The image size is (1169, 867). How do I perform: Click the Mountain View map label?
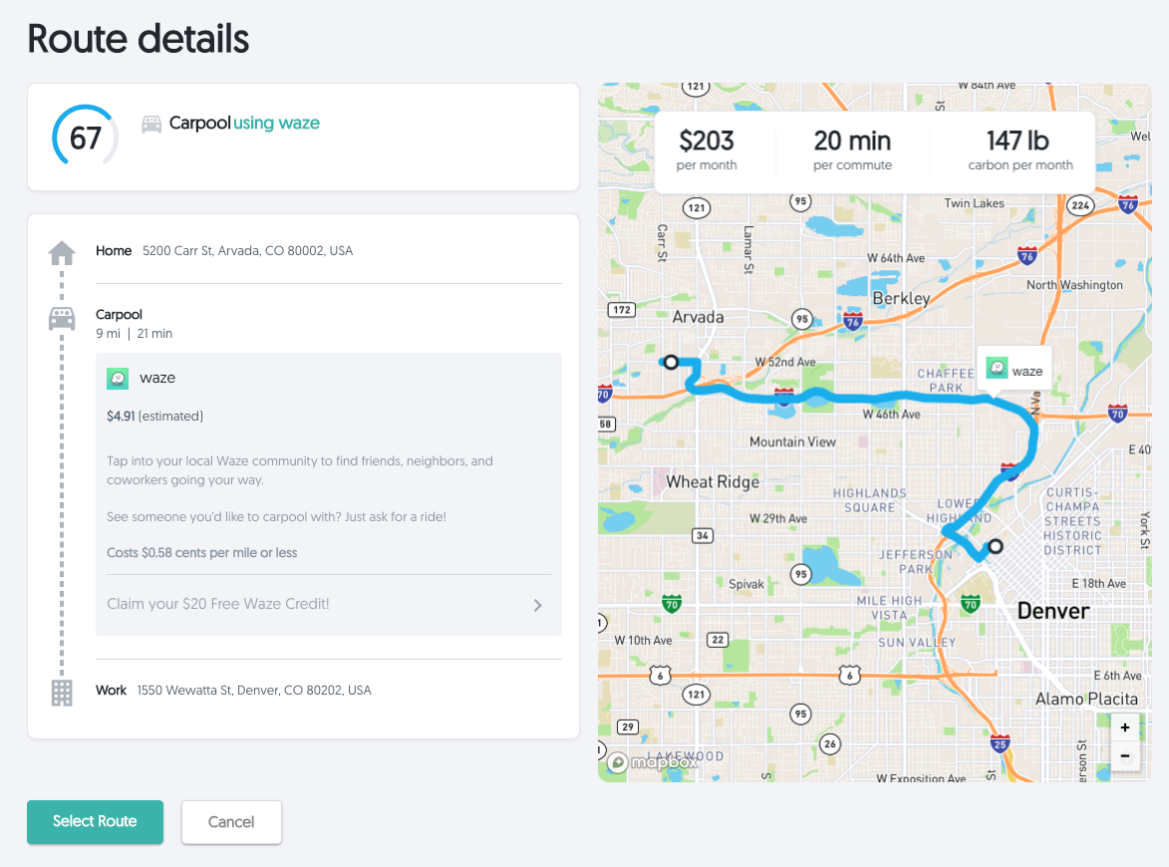click(792, 441)
